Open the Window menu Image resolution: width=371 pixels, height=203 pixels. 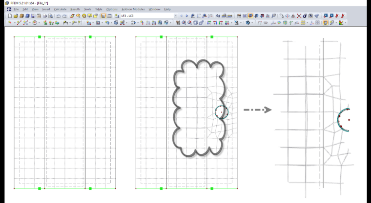pyautogui.click(x=154, y=9)
